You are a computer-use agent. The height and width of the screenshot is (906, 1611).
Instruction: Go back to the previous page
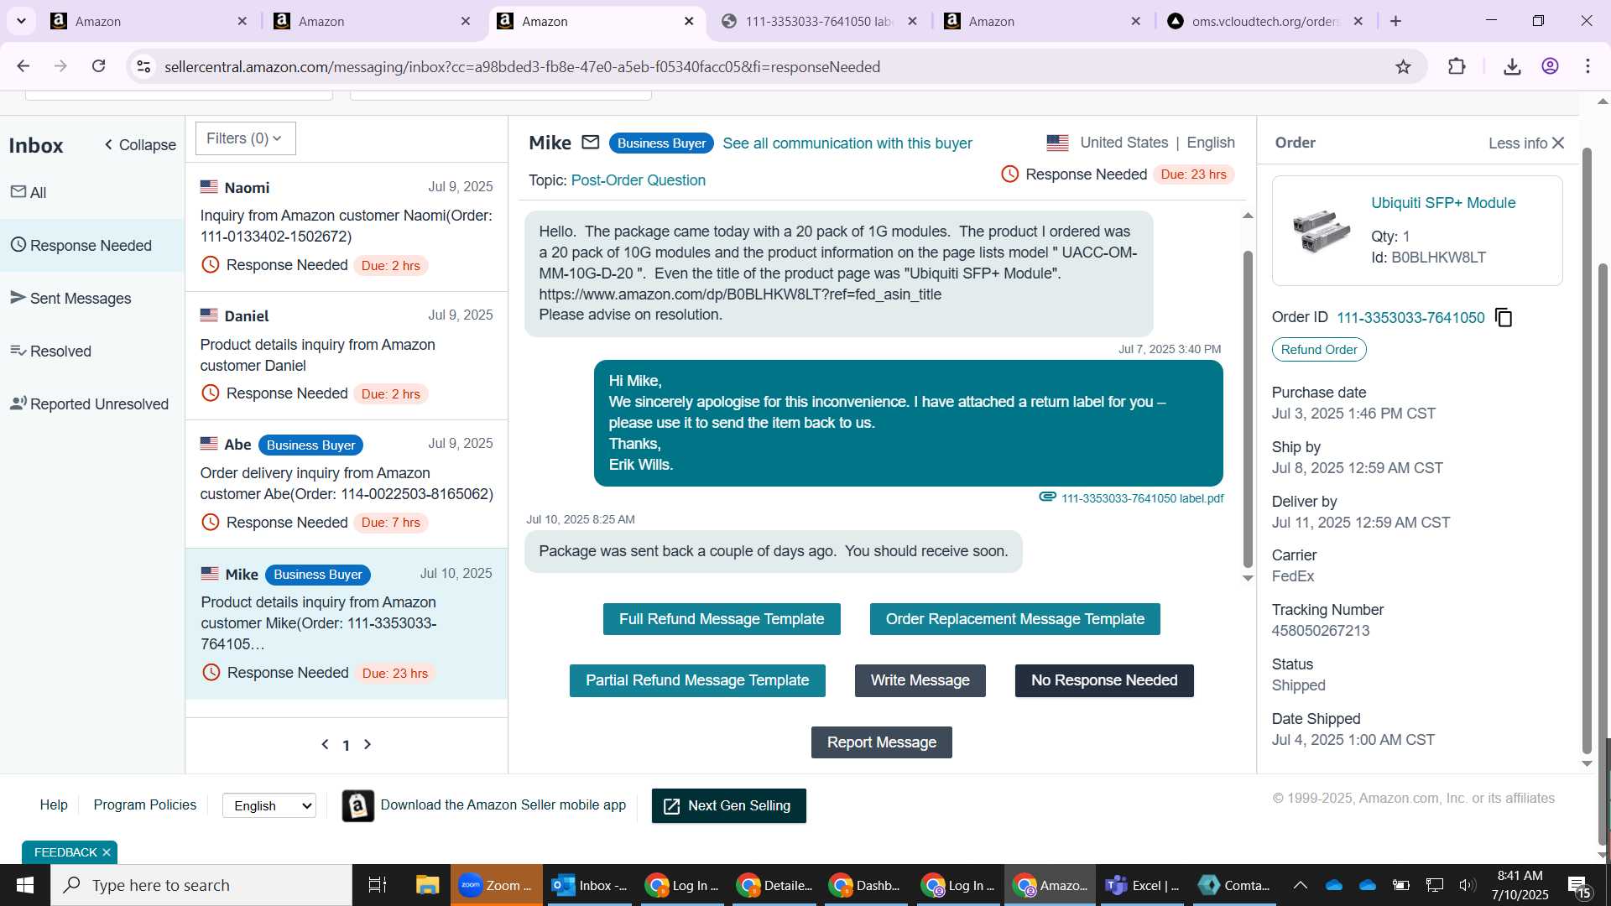(23, 66)
